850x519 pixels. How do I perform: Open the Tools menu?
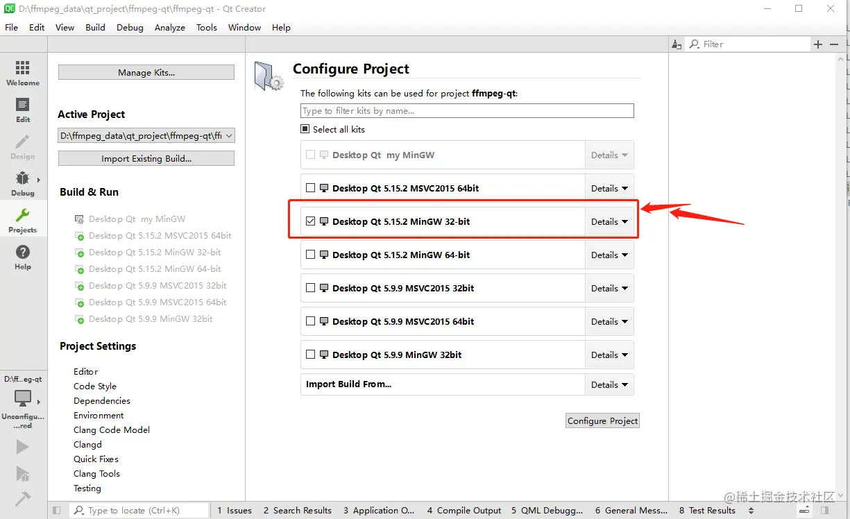(207, 28)
